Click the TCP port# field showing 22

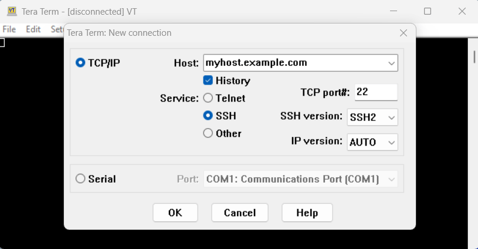(376, 92)
